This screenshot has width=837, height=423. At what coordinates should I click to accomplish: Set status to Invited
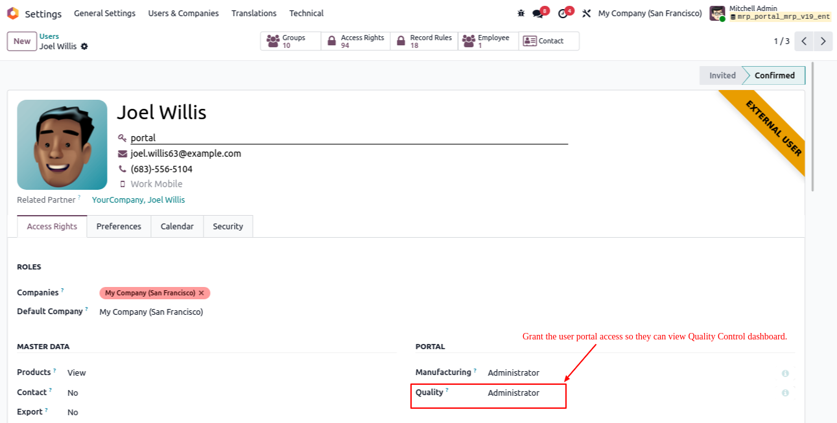[x=722, y=76]
